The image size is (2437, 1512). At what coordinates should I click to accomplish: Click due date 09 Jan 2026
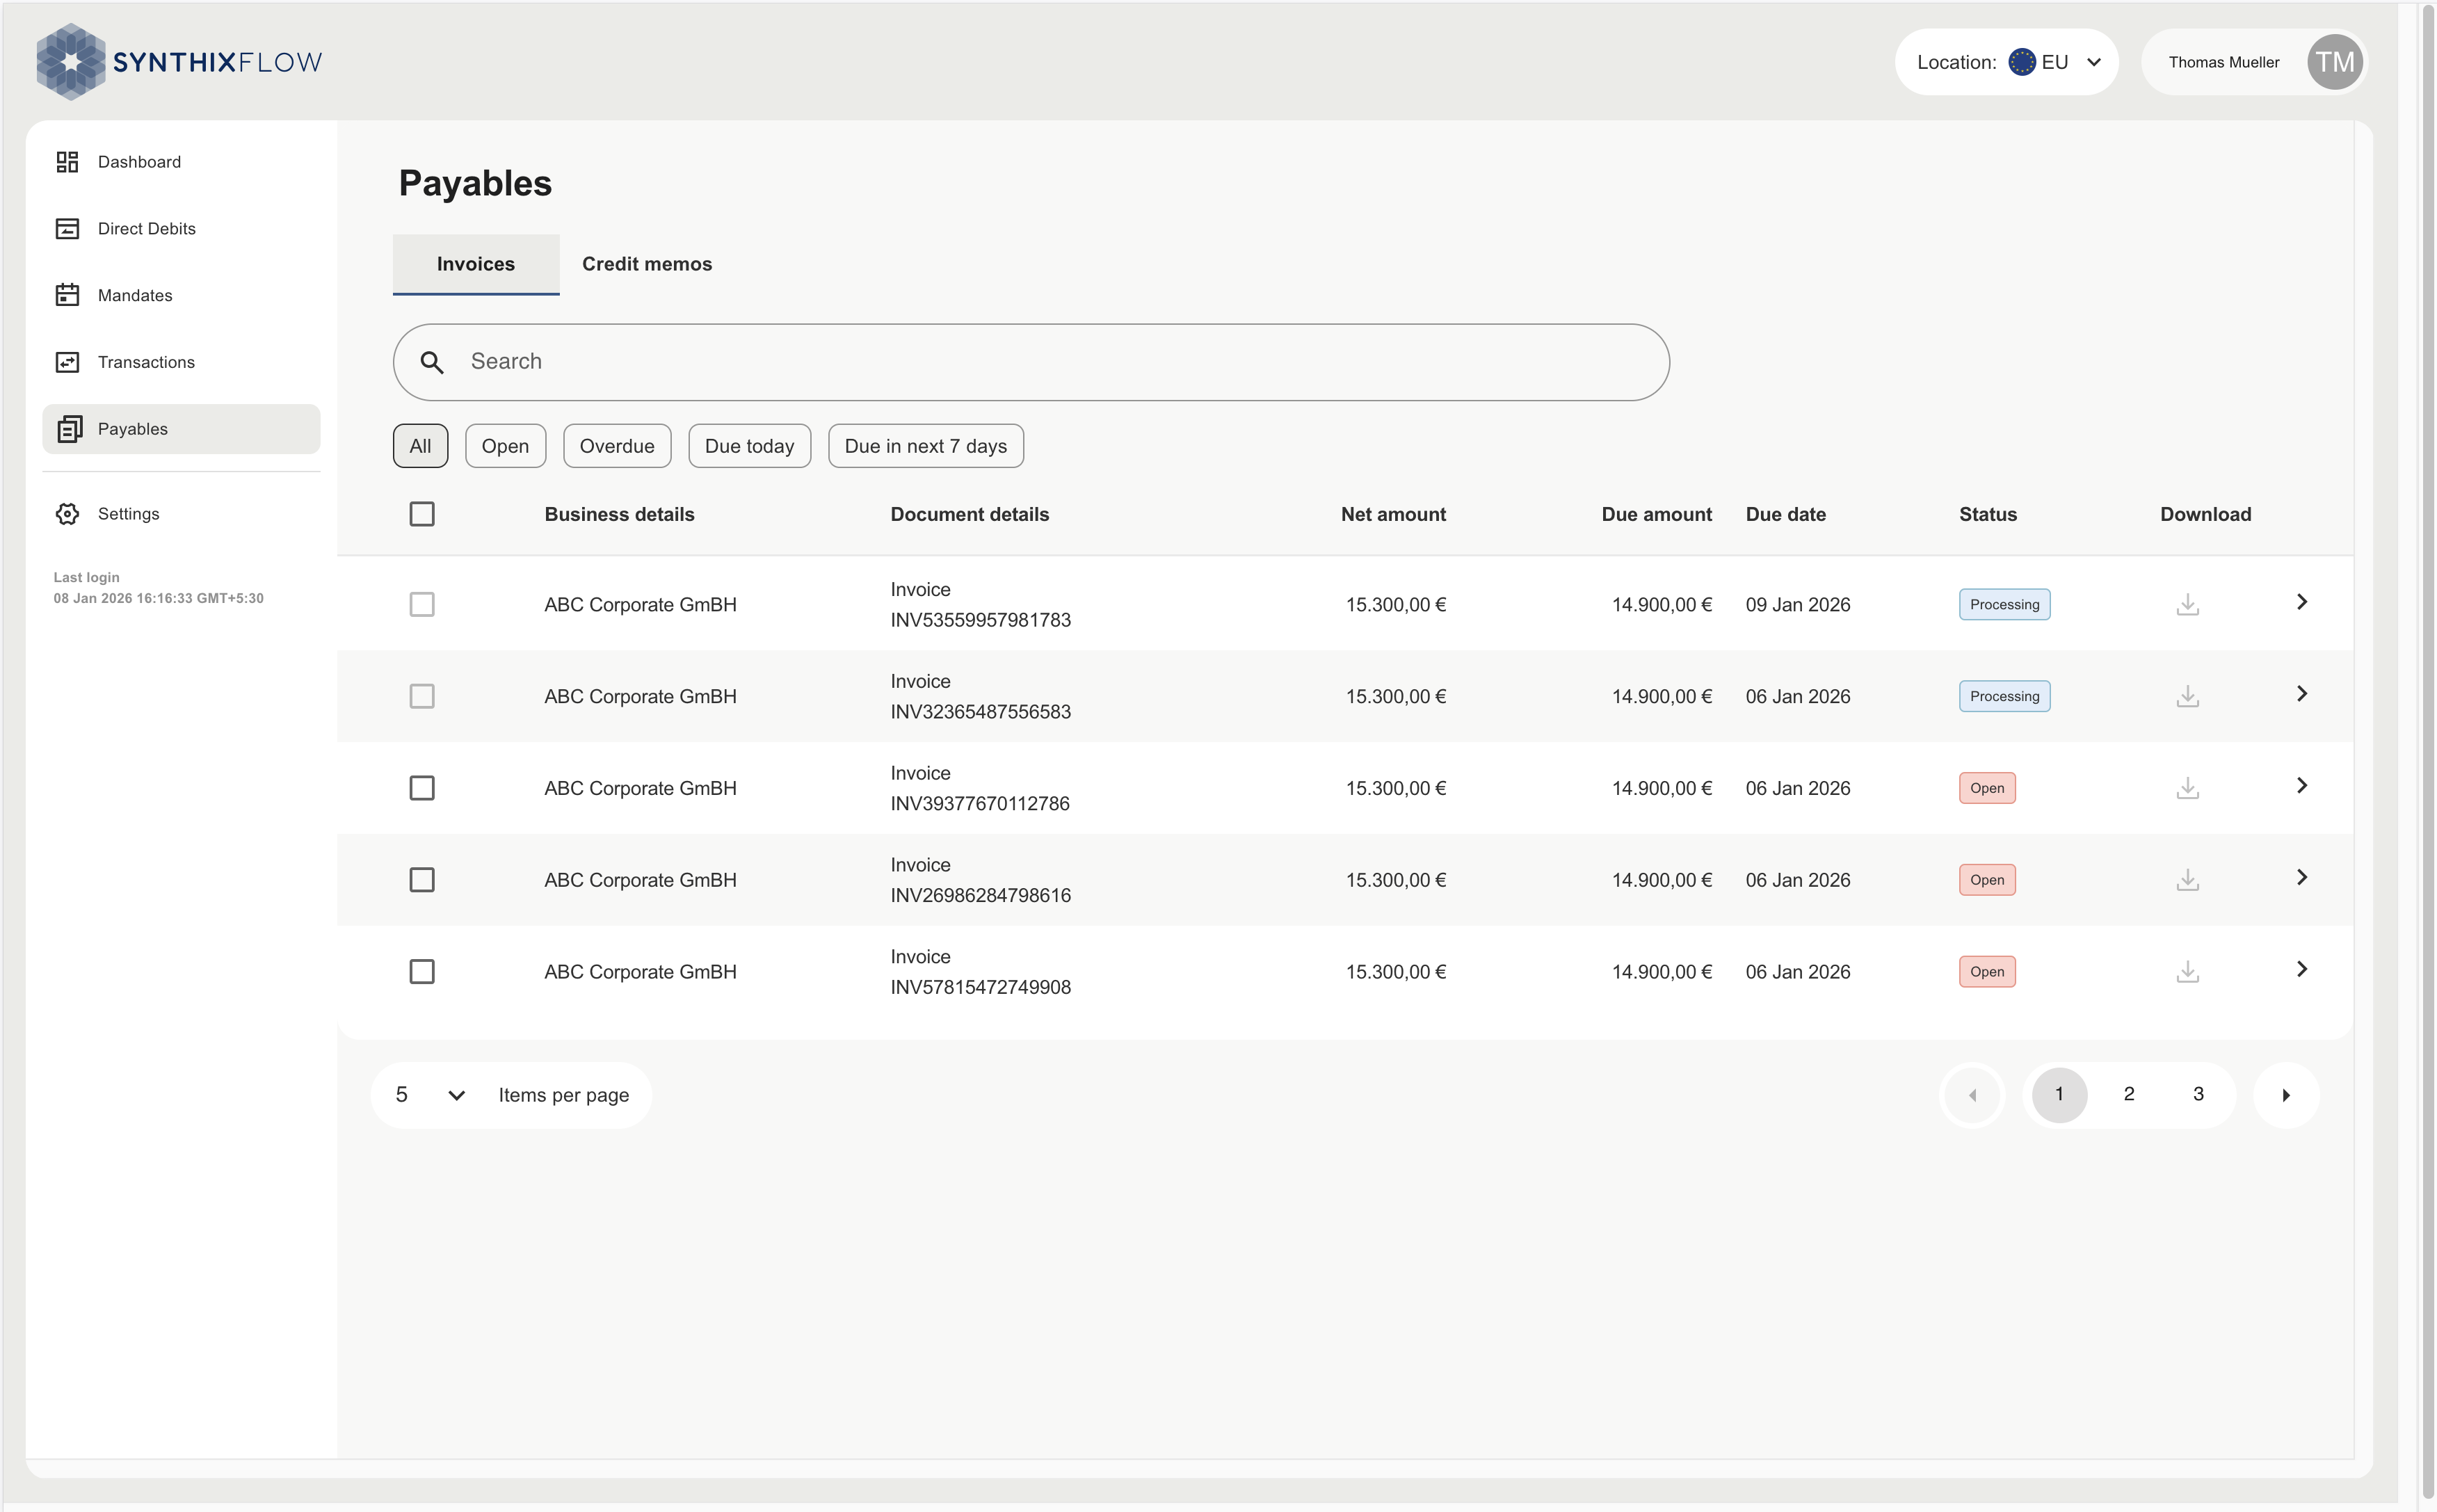1797,604
